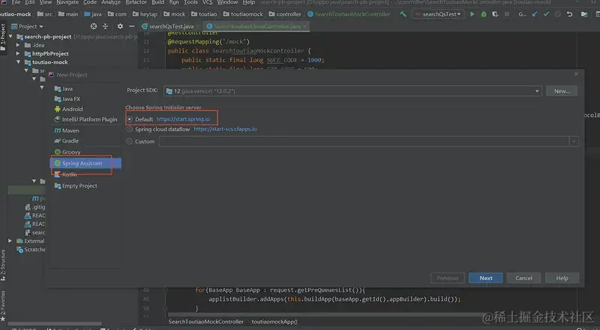The image size is (600, 330).
Task: Expand the .idea folder node
Action: 18,45
